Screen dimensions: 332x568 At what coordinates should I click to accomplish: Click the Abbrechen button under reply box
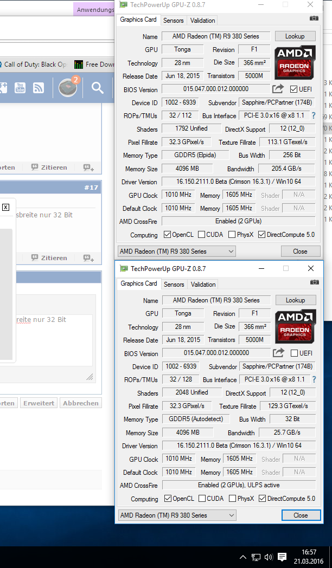pos(80,403)
